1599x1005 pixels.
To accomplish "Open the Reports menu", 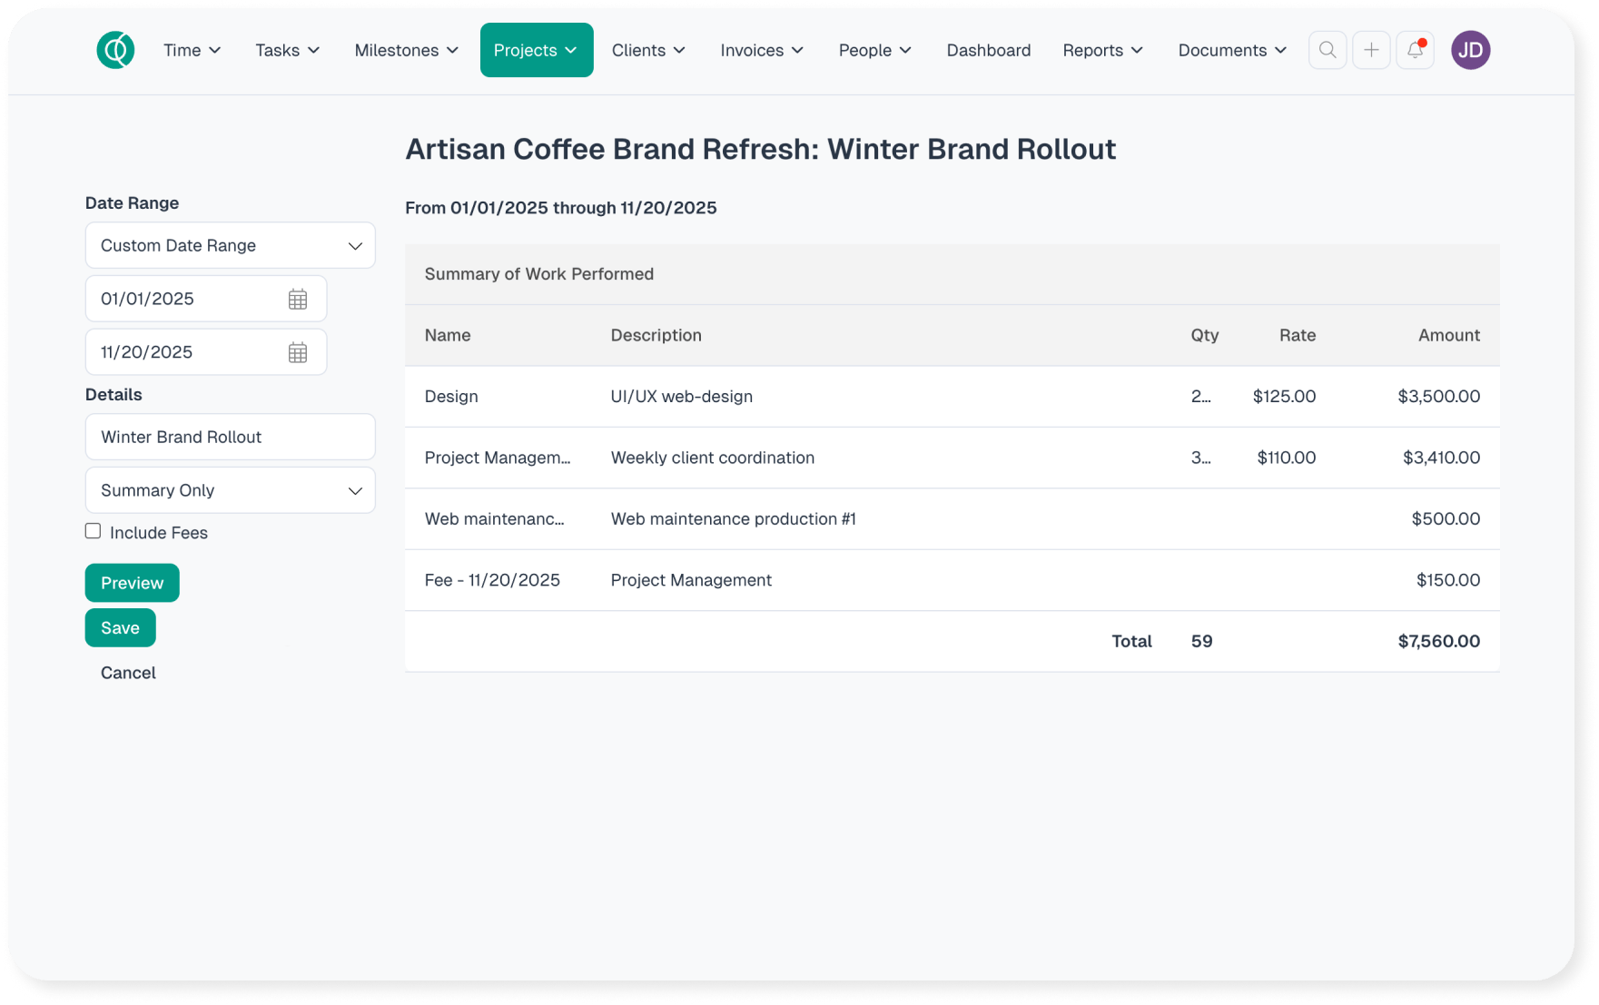I will pos(1102,50).
